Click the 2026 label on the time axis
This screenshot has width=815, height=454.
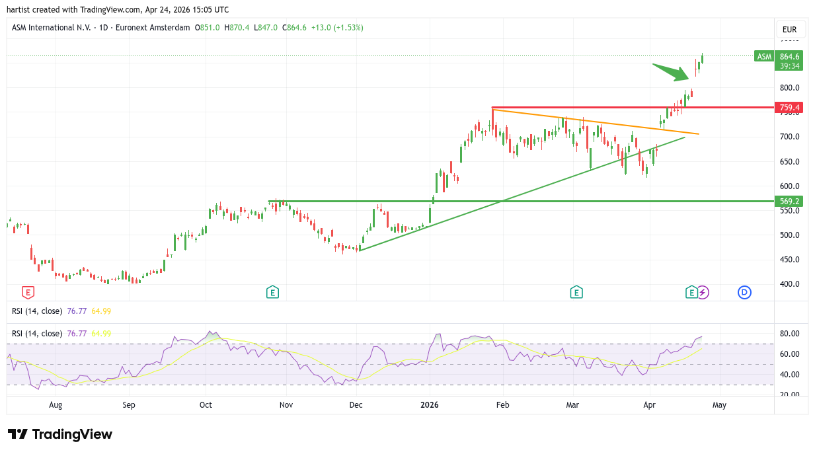pos(430,405)
